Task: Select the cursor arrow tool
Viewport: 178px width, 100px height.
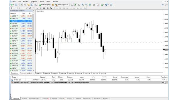Action: 11,8
